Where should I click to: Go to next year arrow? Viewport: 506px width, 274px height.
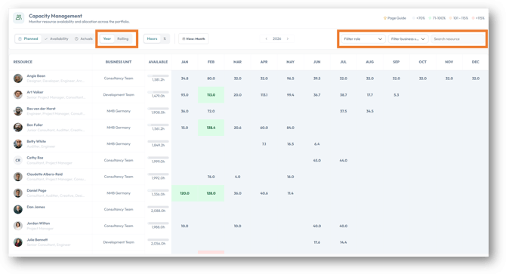(288, 38)
